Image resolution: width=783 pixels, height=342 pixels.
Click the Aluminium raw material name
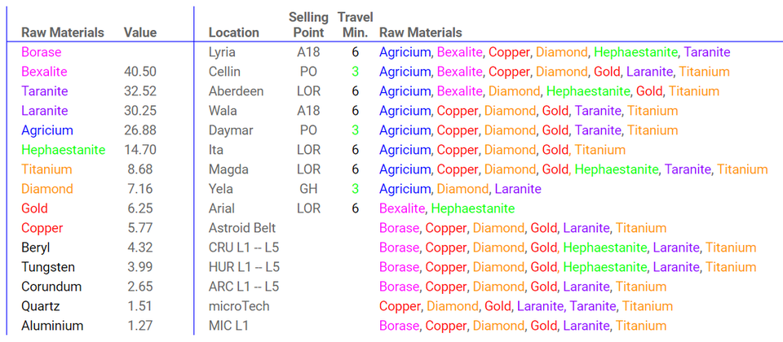click(52, 326)
